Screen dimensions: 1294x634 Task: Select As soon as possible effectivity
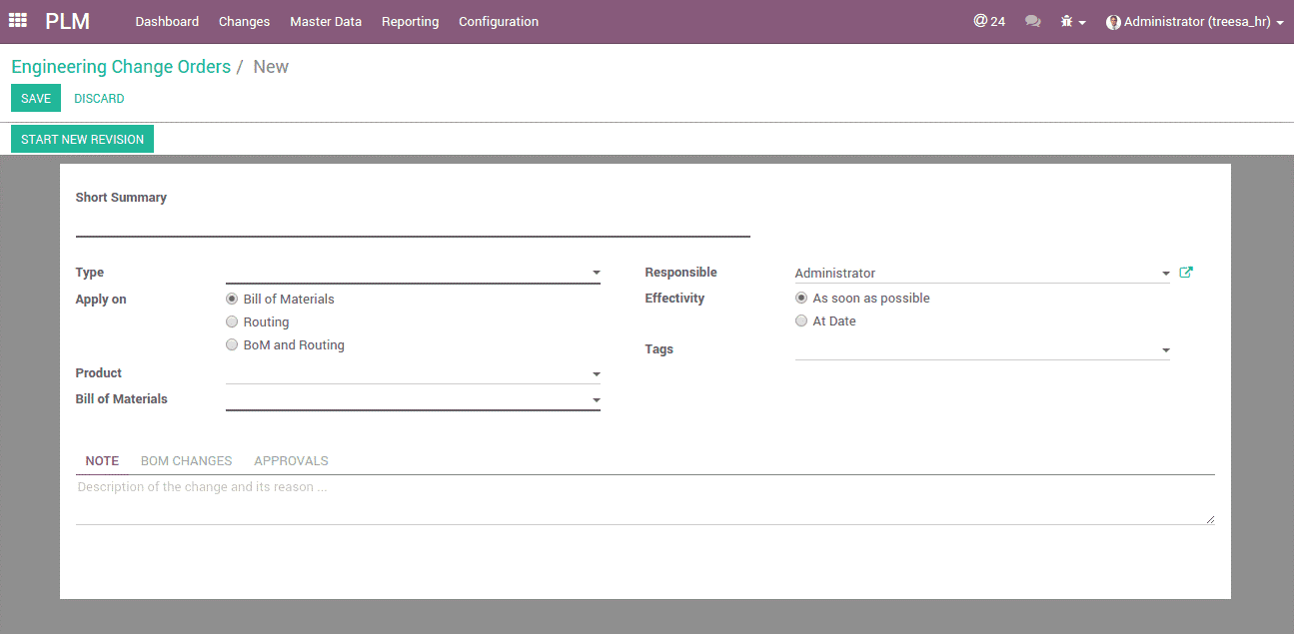point(801,298)
